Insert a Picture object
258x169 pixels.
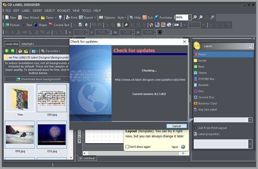tap(12, 25)
